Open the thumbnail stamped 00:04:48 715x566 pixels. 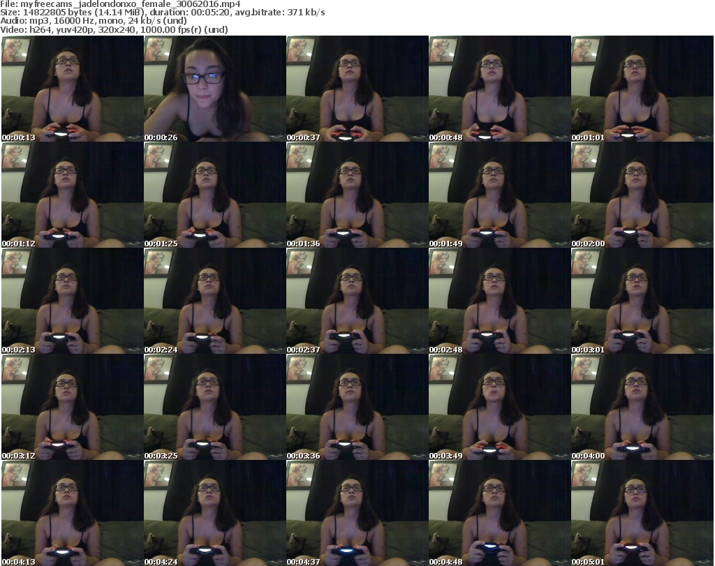(500, 514)
